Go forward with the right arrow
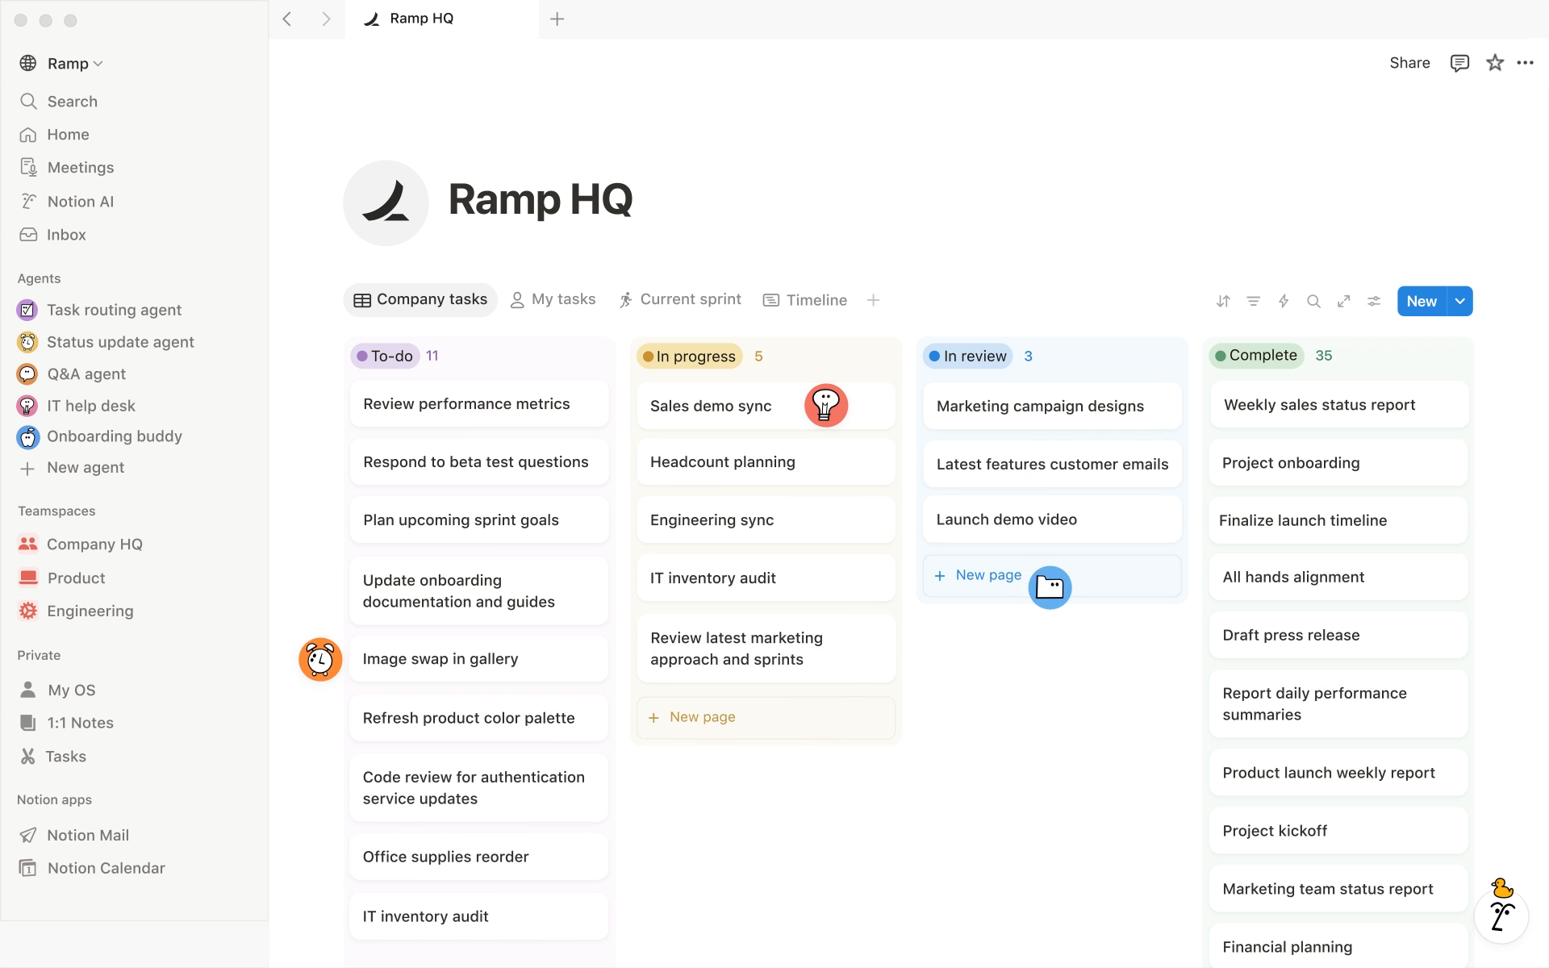The width and height of the screenshot is (1549, 968). (x=326, y=19)
